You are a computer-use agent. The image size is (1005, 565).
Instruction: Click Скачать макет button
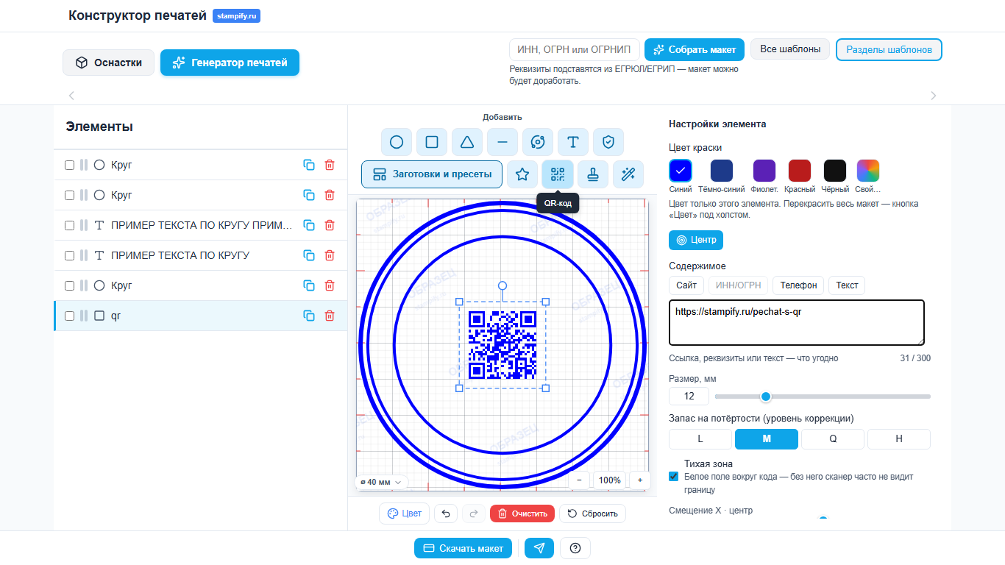pyautogui.click(x=463, y=548)
